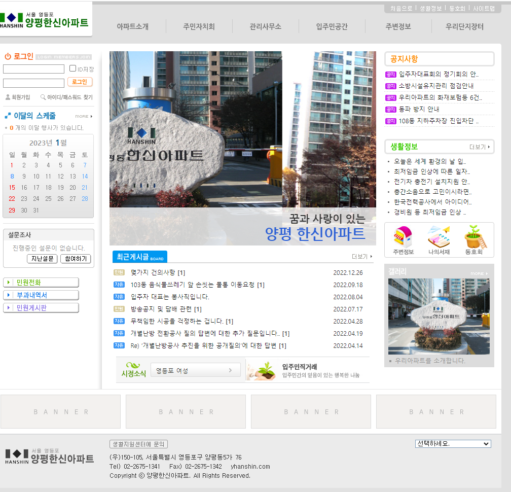The height and width of the screenshot is (492, 511).
Task: Click the 생활정보 top utility link
Action: click(x=430, y=9)
